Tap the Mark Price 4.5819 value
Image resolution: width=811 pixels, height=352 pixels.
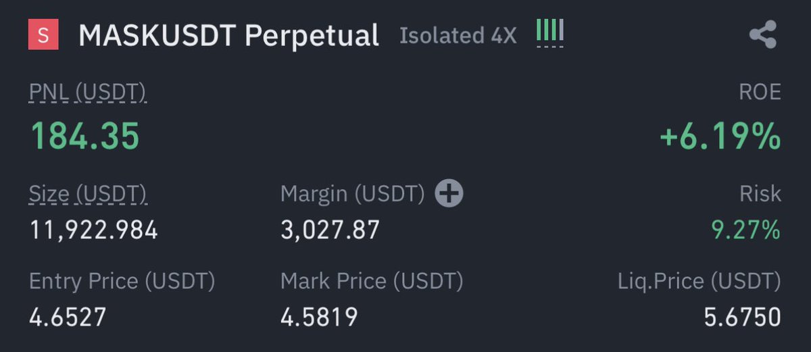point(319,317)
